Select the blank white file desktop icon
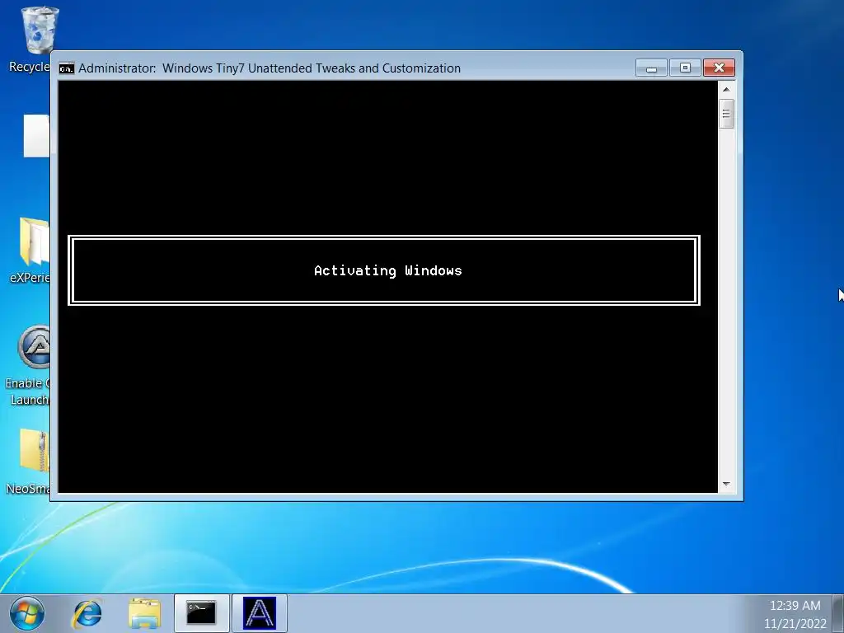 36,136
